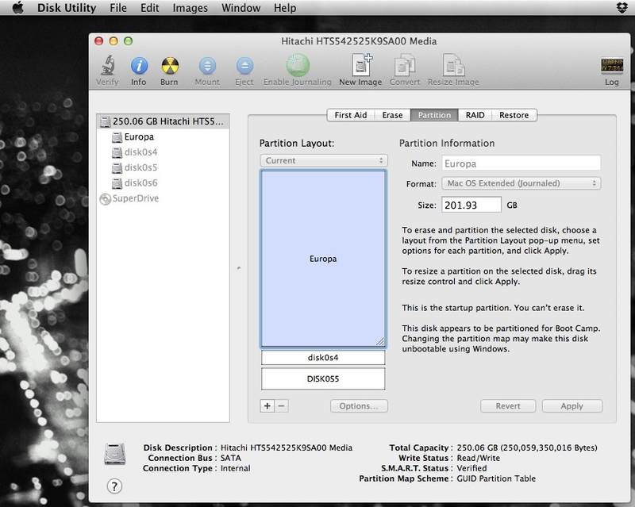Click the Mount toolbar icon

tap(207, 66)
